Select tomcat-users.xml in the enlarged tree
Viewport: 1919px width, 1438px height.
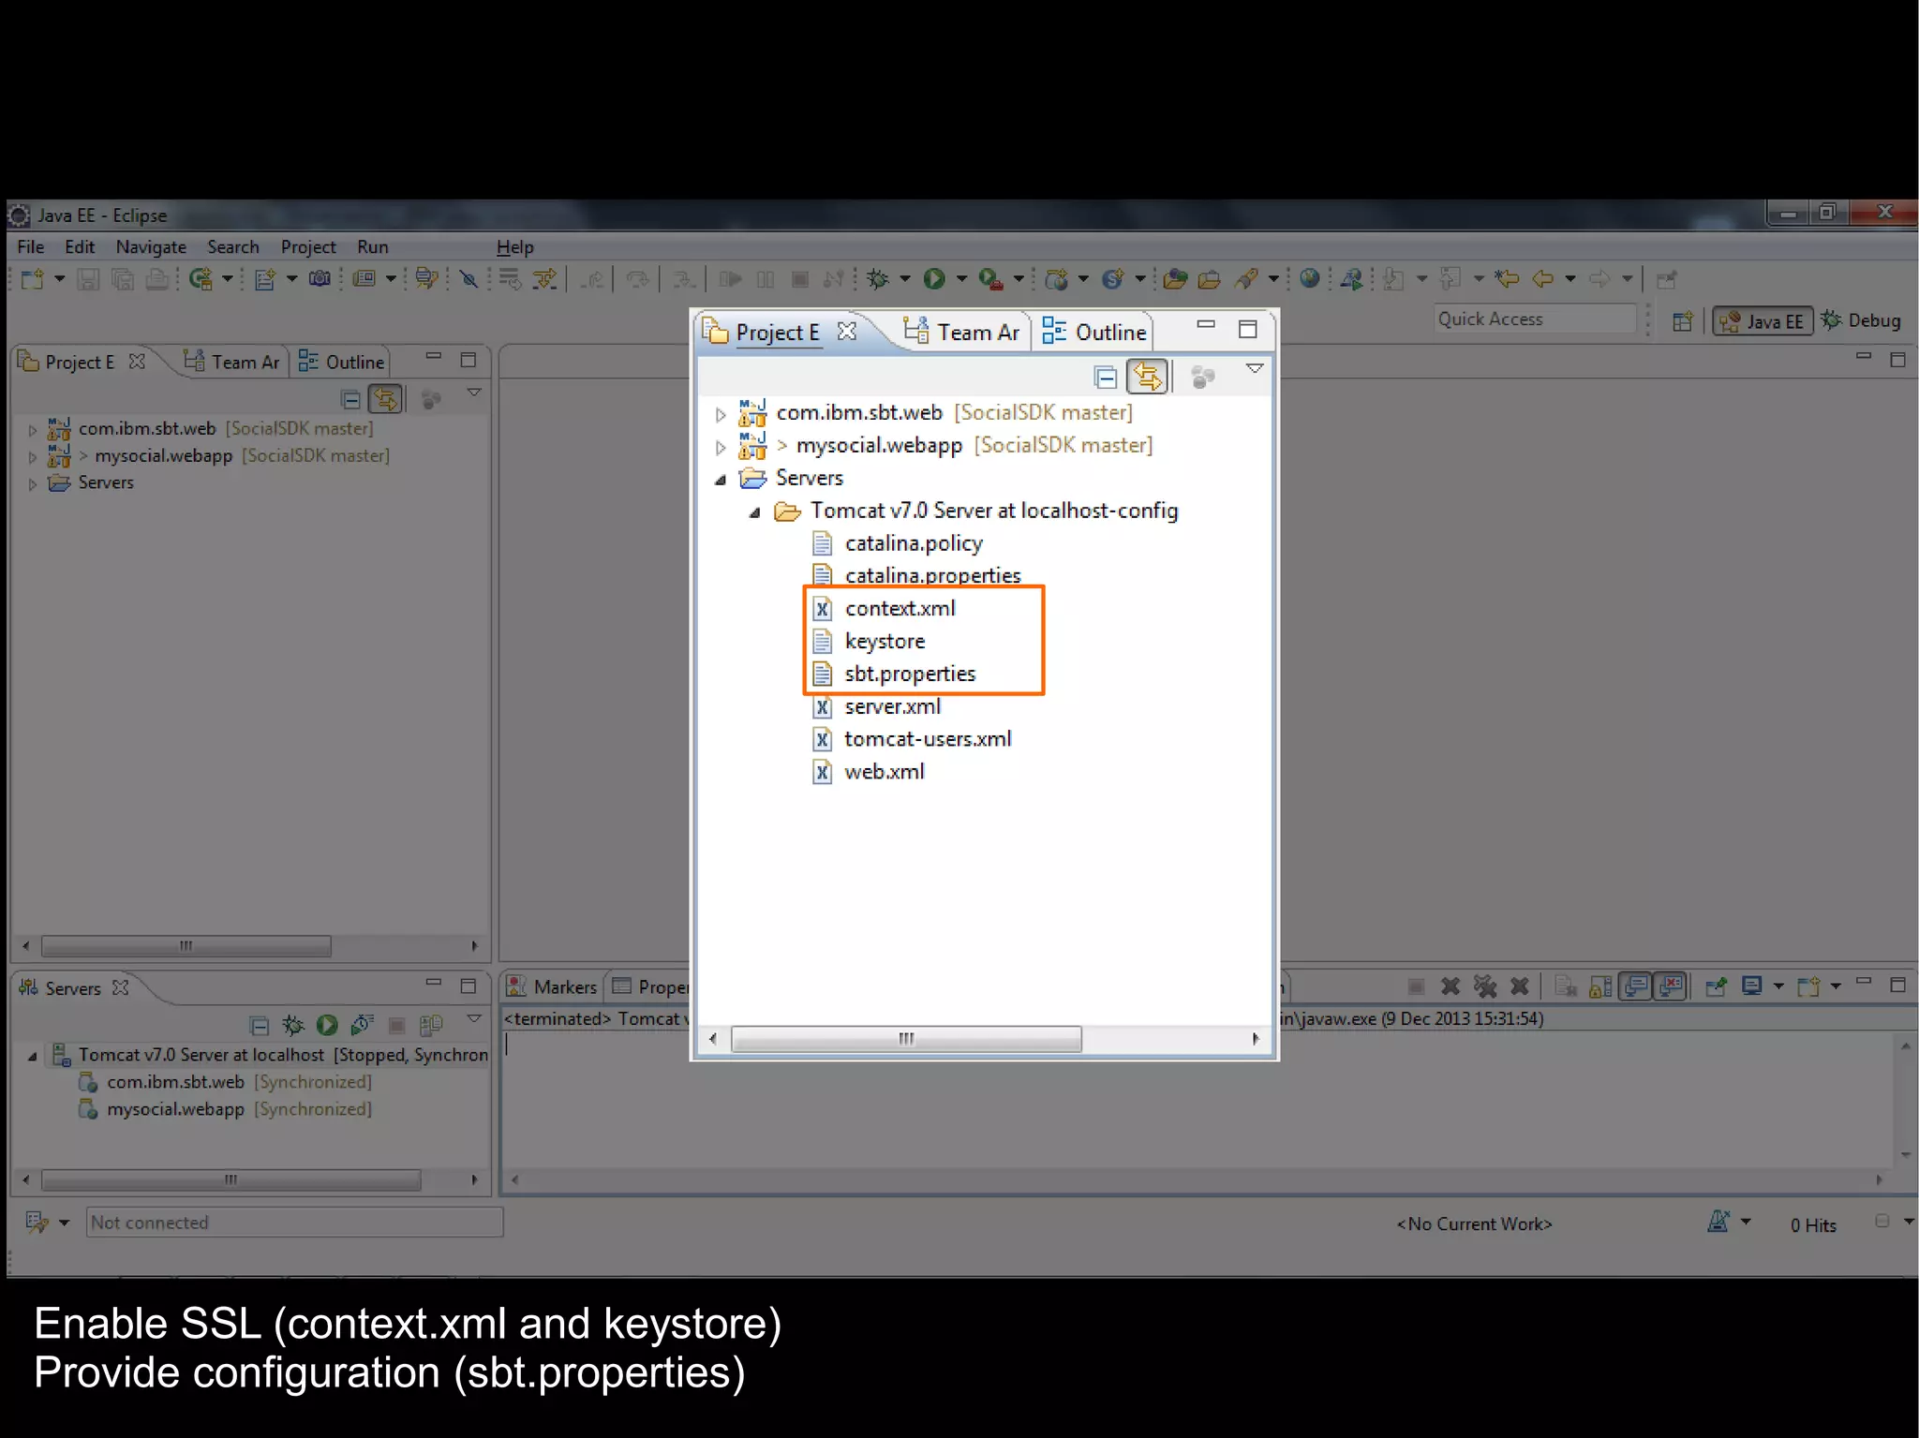[x=928, y=739]
